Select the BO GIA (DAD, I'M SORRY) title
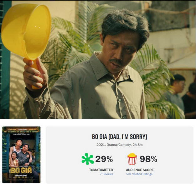196x184 pixels. (x=119, y=137)
